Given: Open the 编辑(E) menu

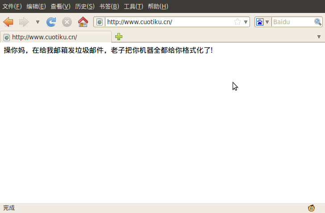Looking at the screenshot, I should [36, 6].
